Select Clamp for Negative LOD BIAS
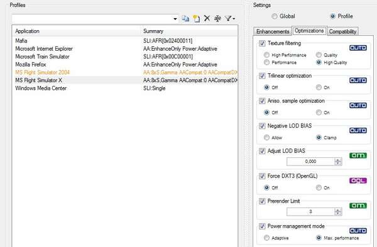 tap(319, 137)
